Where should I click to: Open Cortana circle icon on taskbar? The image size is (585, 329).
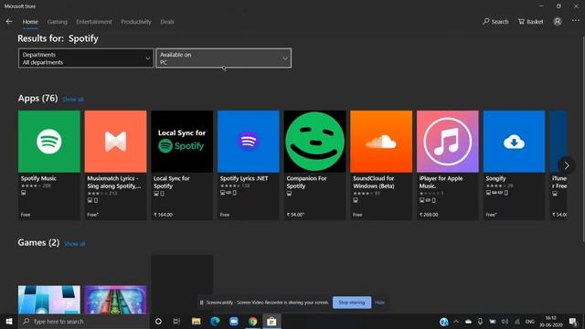pos(158,321)
